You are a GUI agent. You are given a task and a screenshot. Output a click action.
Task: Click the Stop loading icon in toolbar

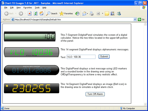point(30,14)
